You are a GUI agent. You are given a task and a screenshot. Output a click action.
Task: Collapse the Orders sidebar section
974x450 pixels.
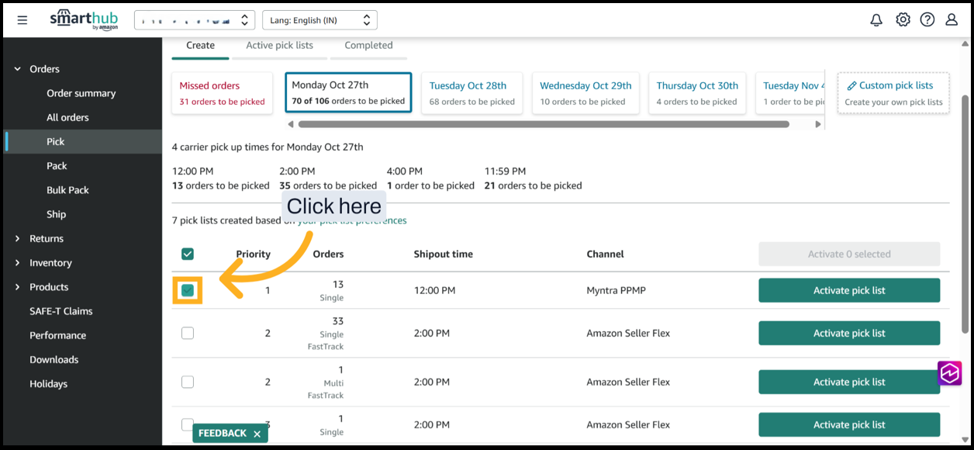(18, 69)
